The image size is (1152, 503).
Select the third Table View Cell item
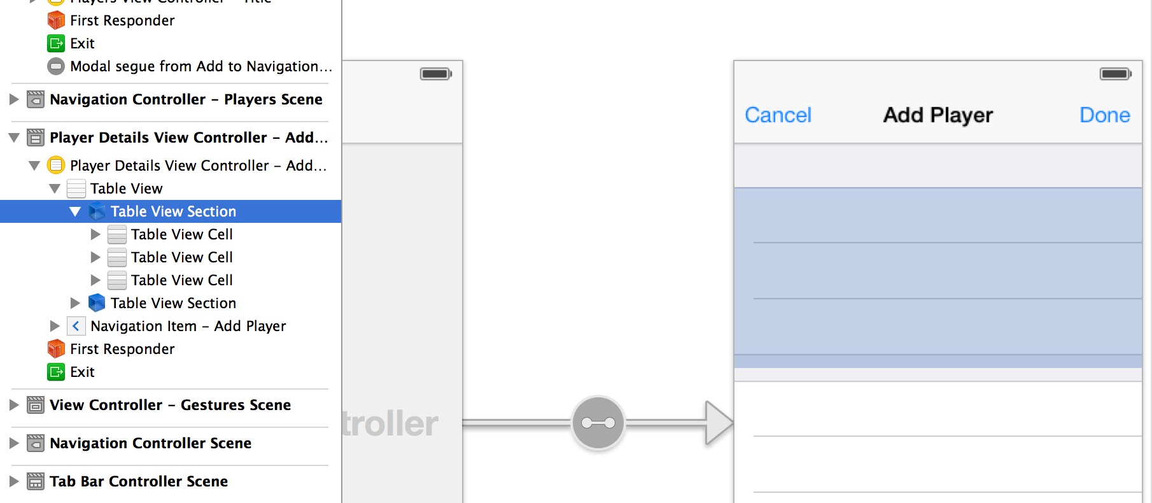click(182, 280)
